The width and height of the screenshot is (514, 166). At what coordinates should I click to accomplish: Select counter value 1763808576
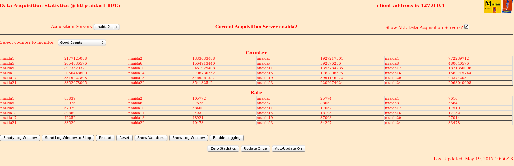pos(332,73)
